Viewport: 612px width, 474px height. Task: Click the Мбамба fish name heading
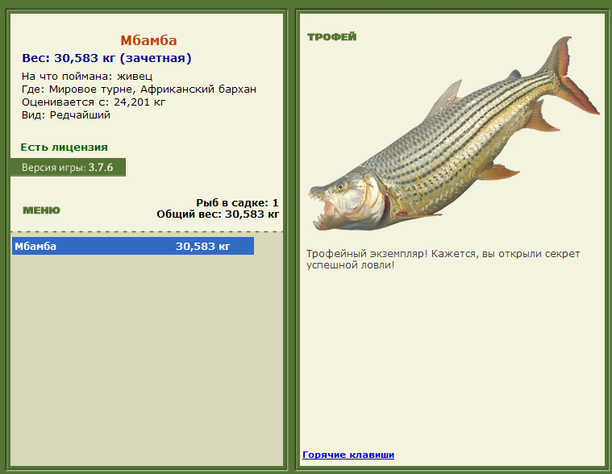pyautogui.click(x=148, y=40)
